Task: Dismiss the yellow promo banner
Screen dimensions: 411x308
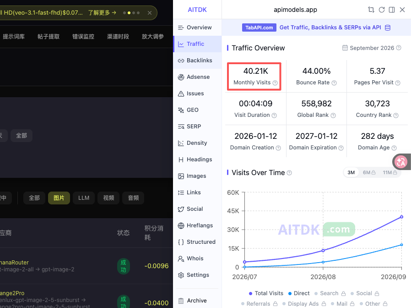Action: [x=149, y=13]
